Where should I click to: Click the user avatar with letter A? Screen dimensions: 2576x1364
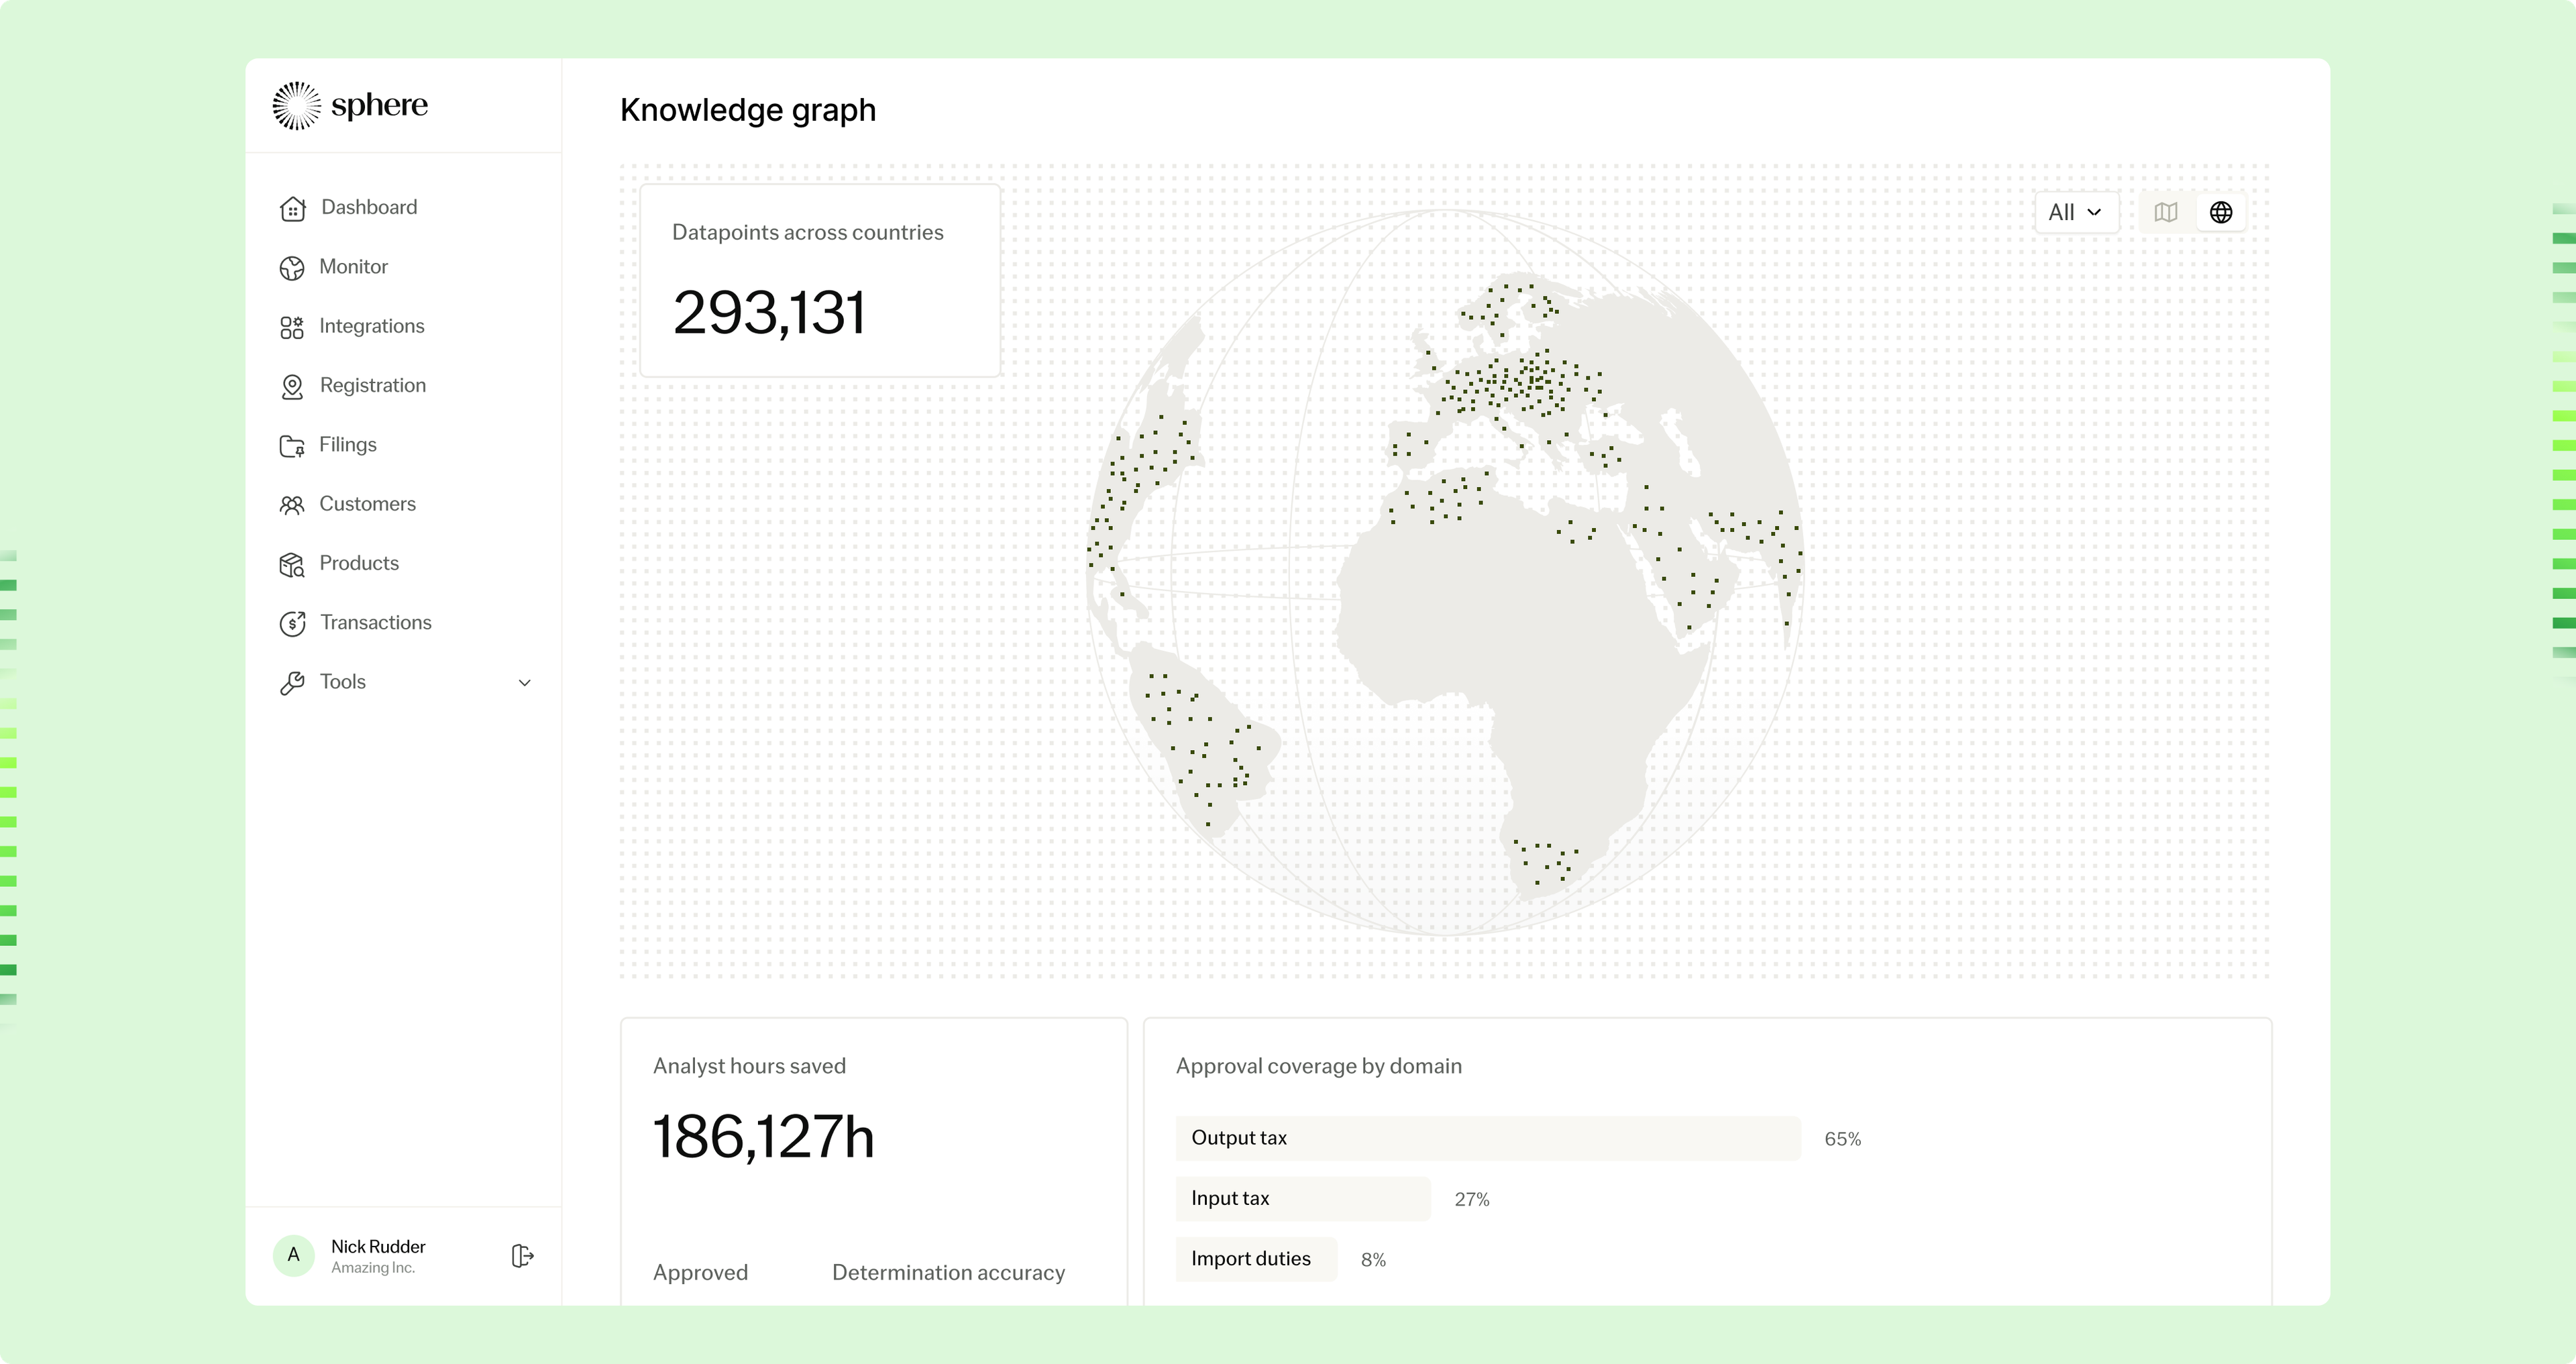pos(293,1255)
